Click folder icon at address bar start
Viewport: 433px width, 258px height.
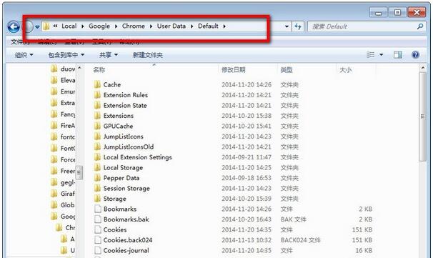pos(46,26)
